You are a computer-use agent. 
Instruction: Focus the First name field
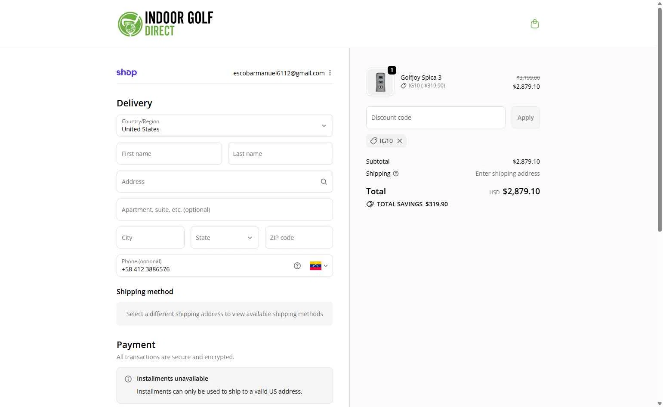[169, 154]
